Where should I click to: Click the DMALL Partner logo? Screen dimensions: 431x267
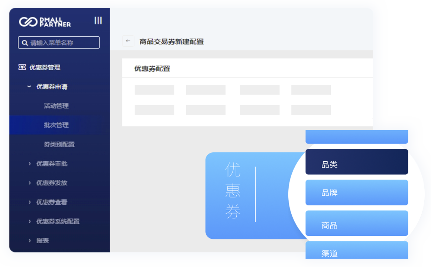[x=45, y=22]
